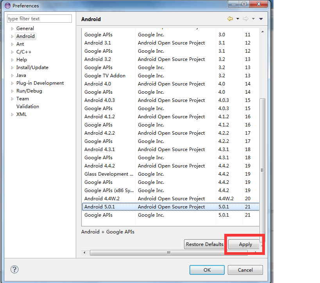This screenshot has width=320, height=283.
Task: Maximize the Preferences window
Action: (244, 4)
